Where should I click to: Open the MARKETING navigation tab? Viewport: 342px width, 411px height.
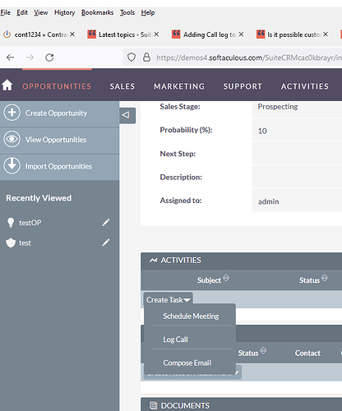[179, 86]
